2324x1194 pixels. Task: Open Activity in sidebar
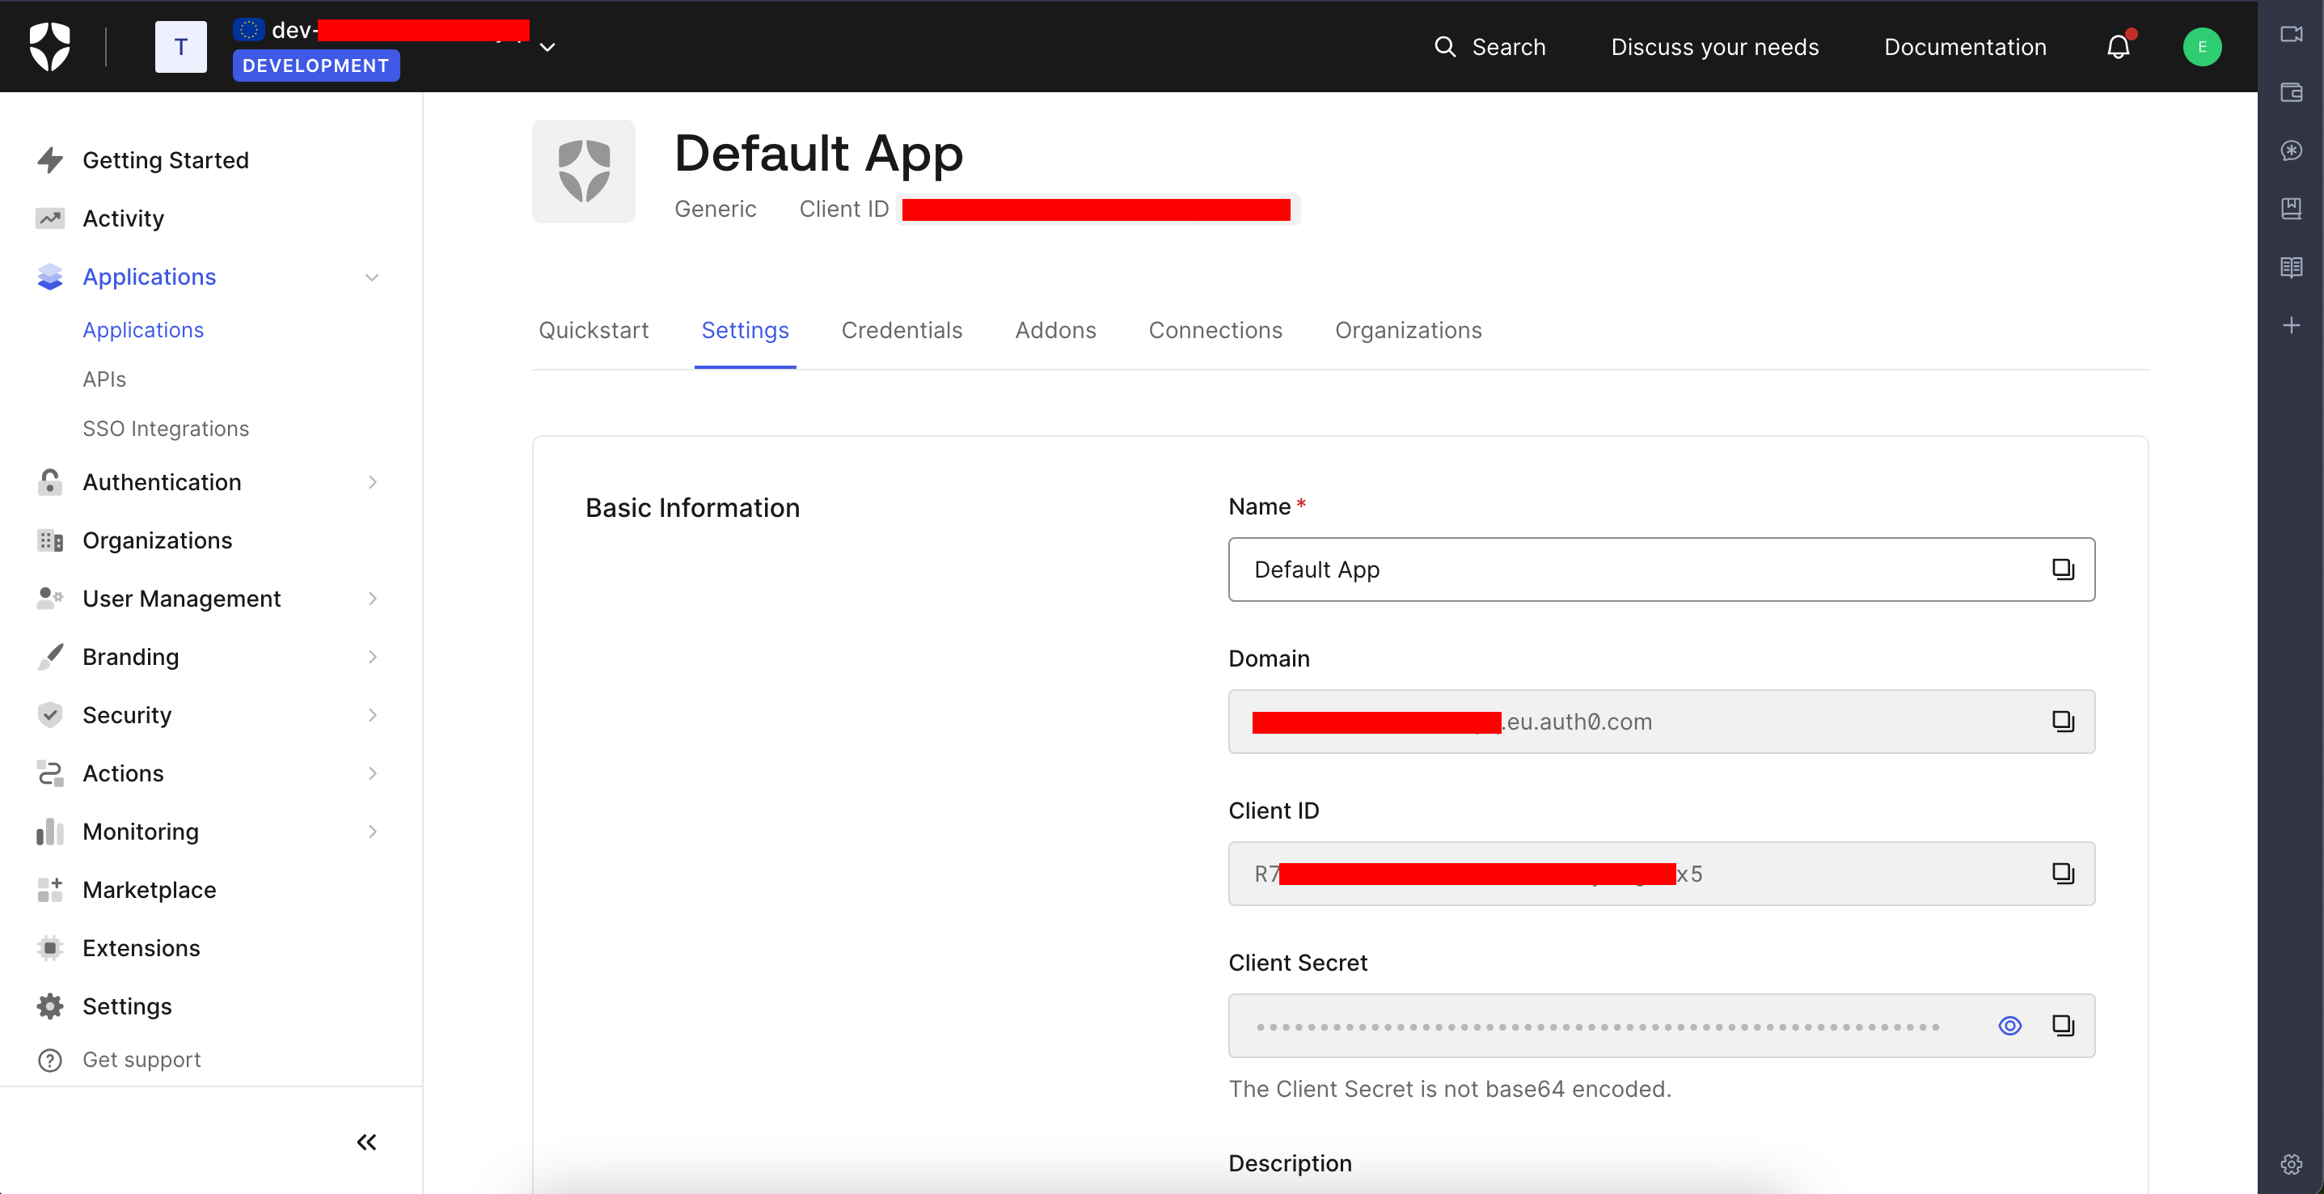click(x=123, y=218)
